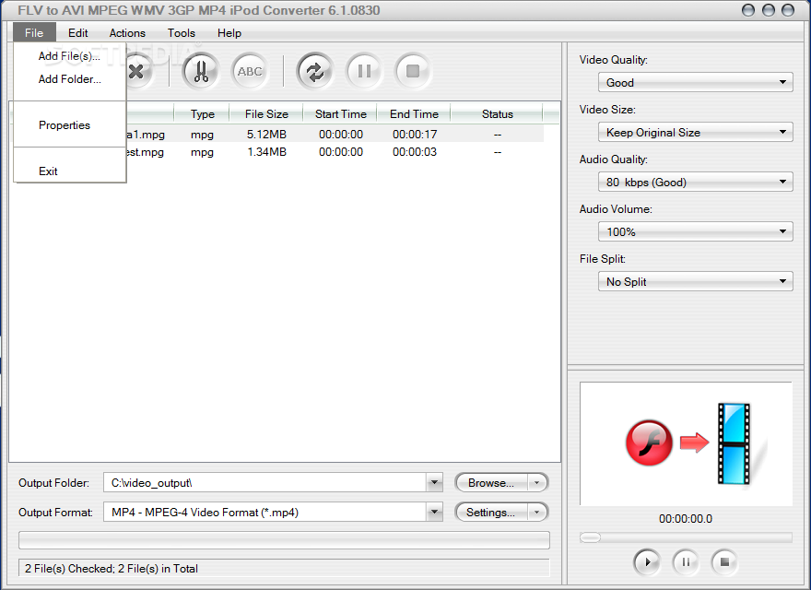811x590 pixels.
Task: Open the Tools menu
Action: pyautogui.click(x=181, y=32)
